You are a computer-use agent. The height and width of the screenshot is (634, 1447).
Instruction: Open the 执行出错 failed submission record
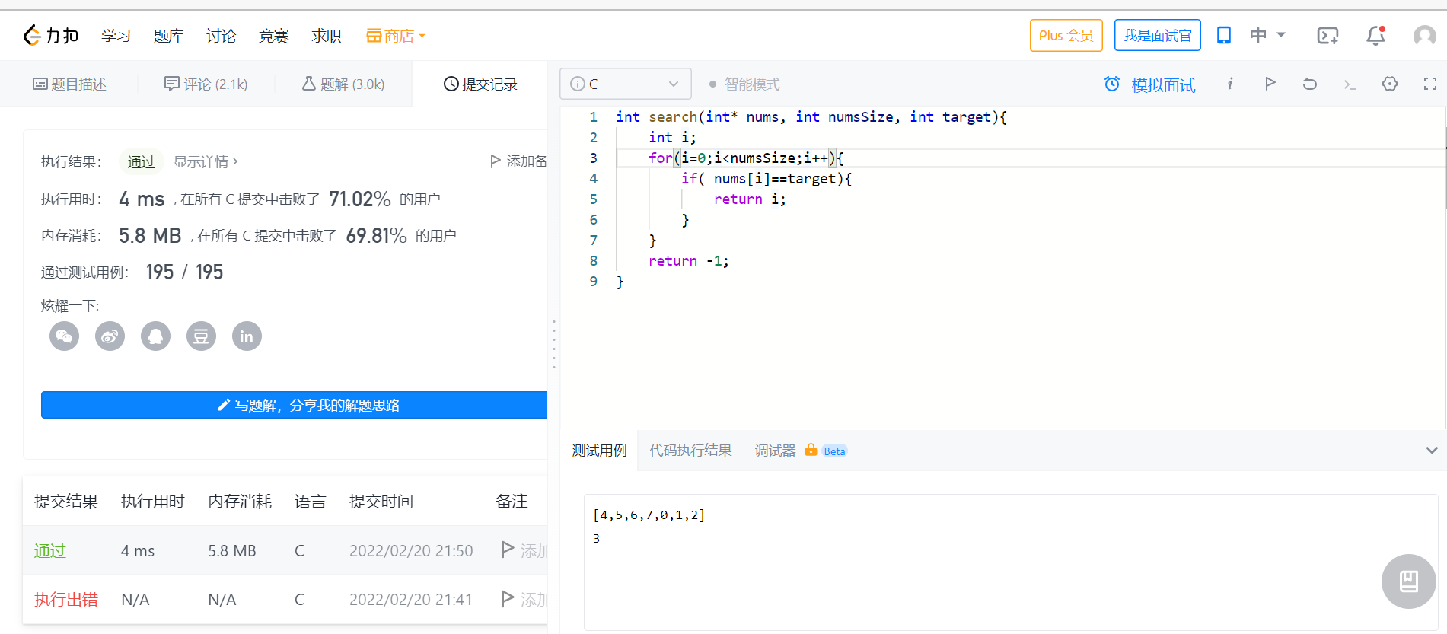click(x=66, y=600)
